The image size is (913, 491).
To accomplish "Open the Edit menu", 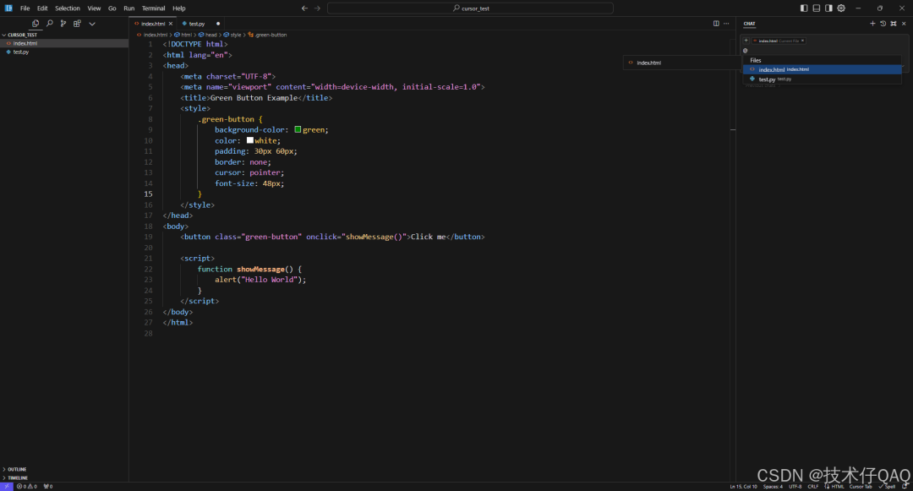I will (x=42, y=8).
